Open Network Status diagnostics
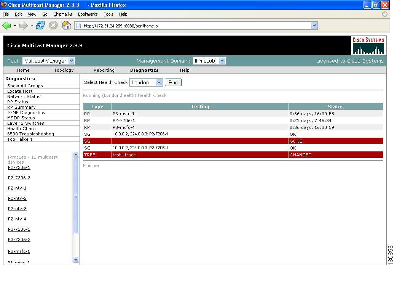Screen dimensions: 397x283 (x=24, y=96)
